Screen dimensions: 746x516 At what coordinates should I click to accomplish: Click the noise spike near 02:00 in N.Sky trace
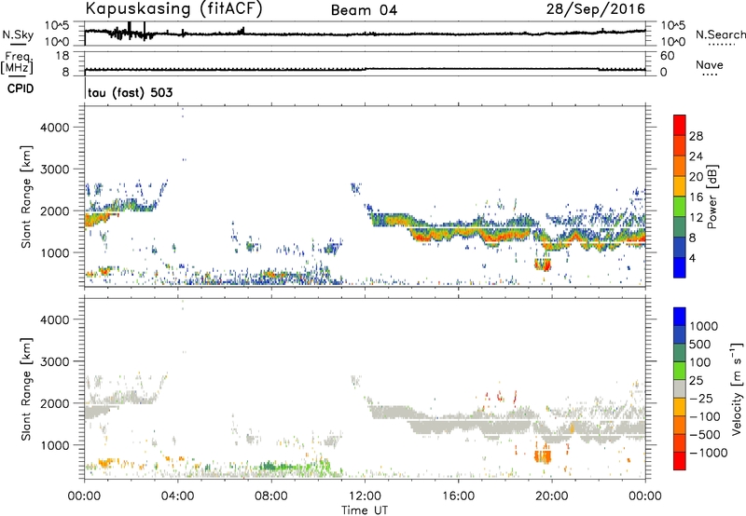pyautogui.click(x=130, y=30)
